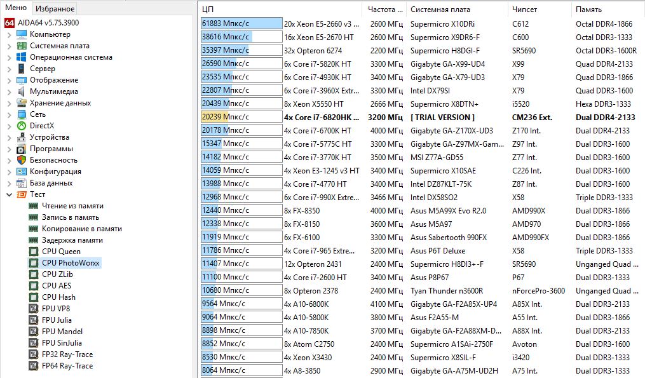Expand the Системная плата tree node
The width and height of the screenshot is (645, 378).
(x=9, y=46)
